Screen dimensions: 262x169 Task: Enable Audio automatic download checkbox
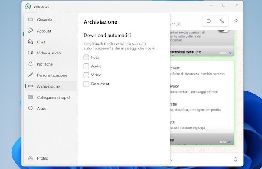click(86, 66)
